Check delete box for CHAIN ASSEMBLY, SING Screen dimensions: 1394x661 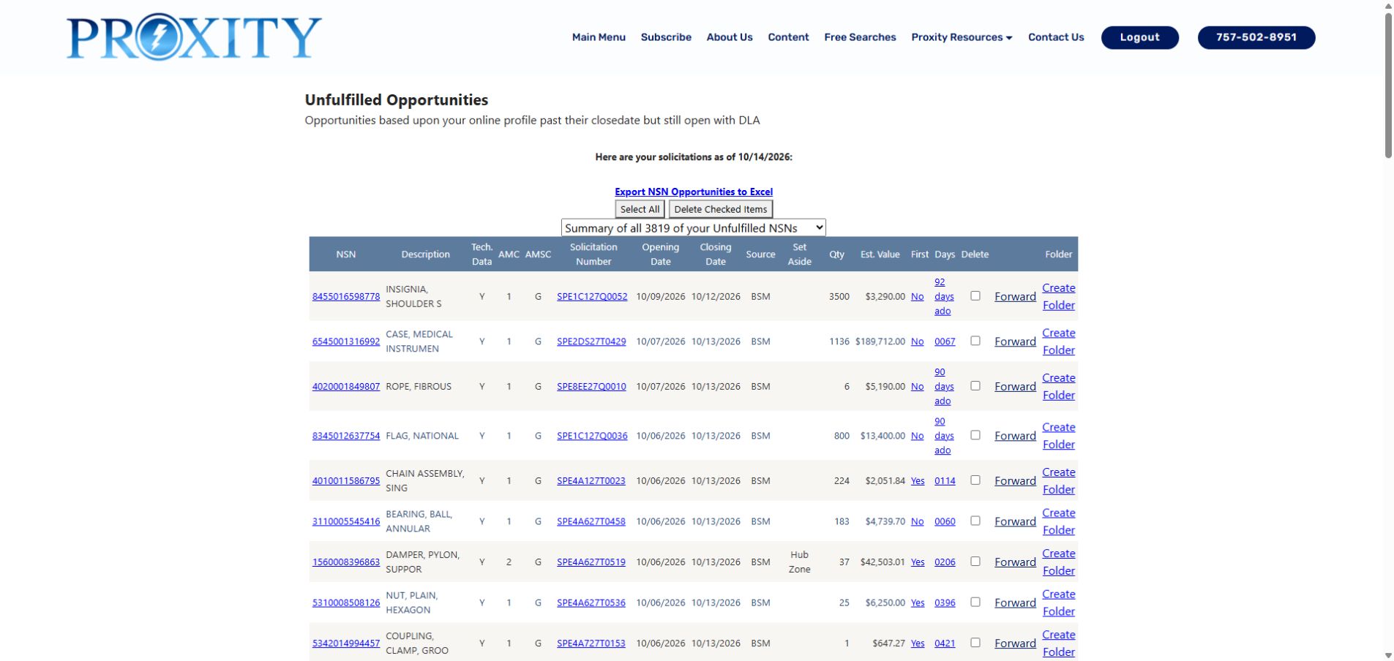pyautogui.click(x=975, y=480)
